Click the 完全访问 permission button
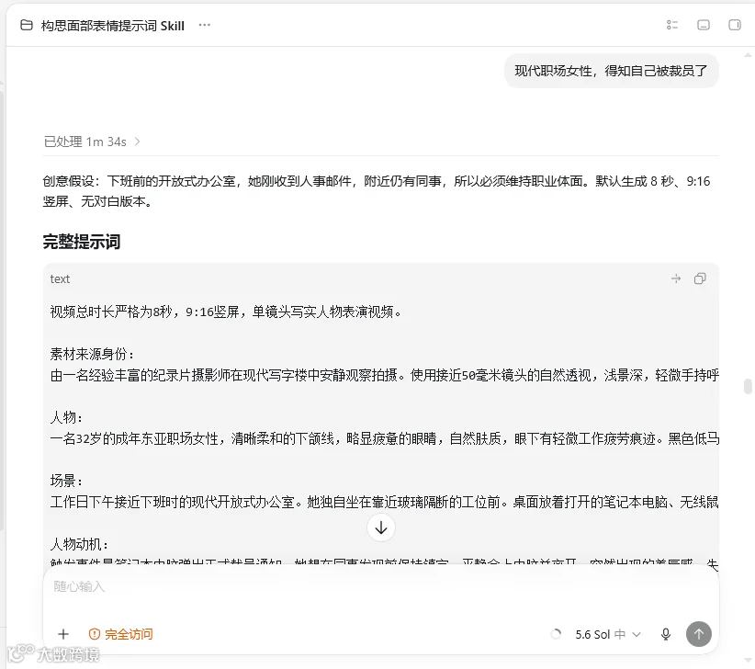This screenshot has height=669, width=755. 121,634
